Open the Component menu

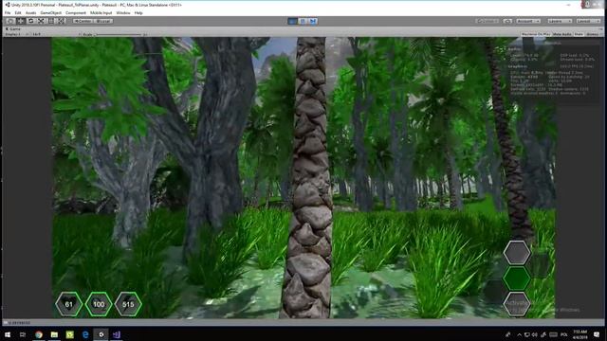[x=76, y=12]
